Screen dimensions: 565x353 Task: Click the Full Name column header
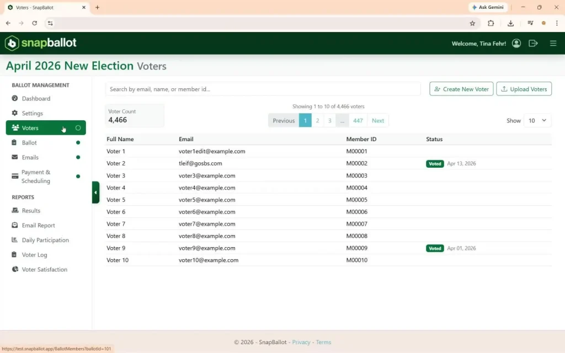[x=120, y=139]
